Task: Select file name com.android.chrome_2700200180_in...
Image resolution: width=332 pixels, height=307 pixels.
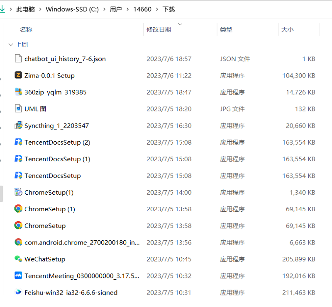Action: [x=82, y=242]
